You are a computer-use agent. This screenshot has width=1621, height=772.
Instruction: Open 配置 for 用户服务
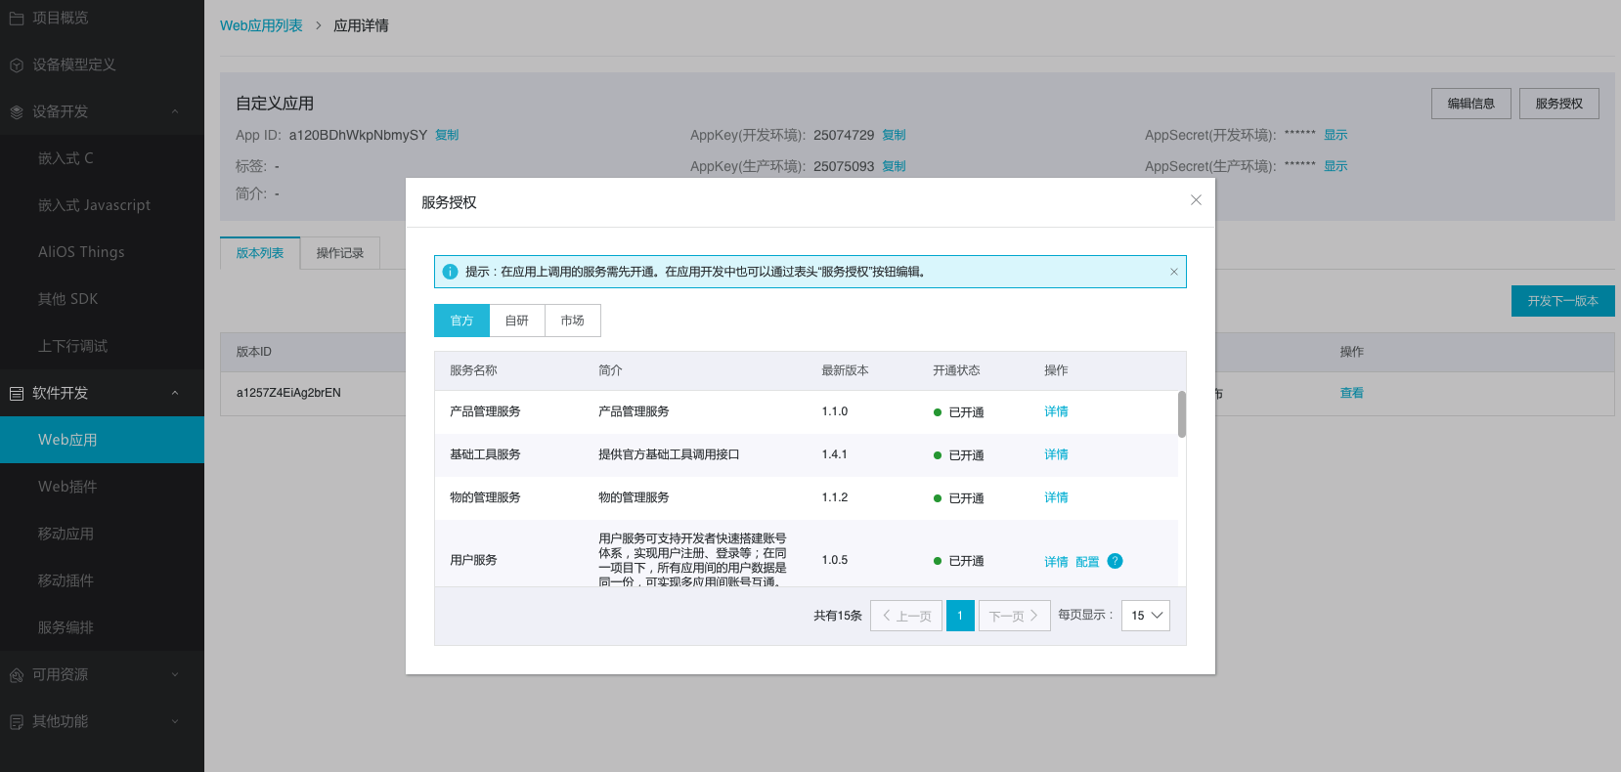[1087, 562]
